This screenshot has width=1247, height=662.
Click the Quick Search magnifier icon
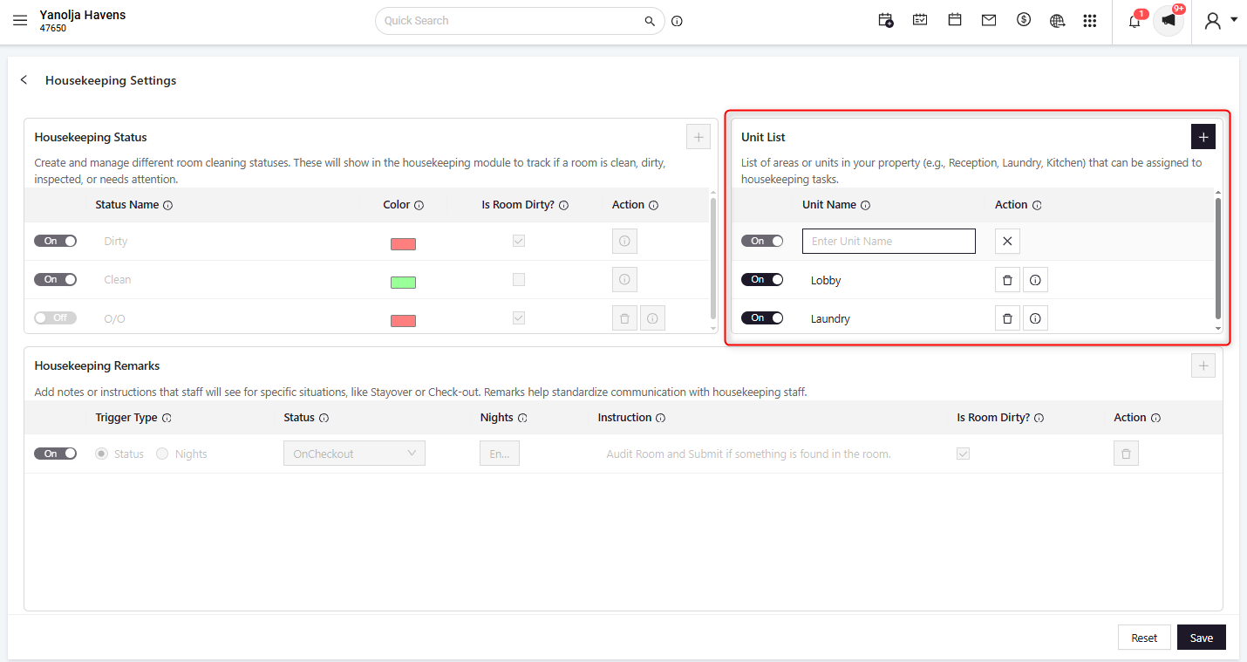650,21
